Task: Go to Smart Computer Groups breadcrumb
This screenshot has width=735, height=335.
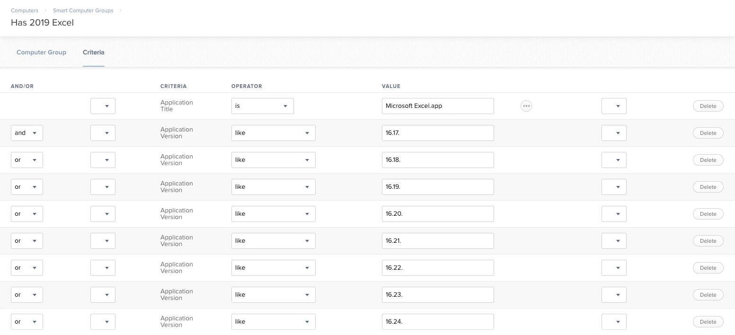Action: [x=83, y=10]
